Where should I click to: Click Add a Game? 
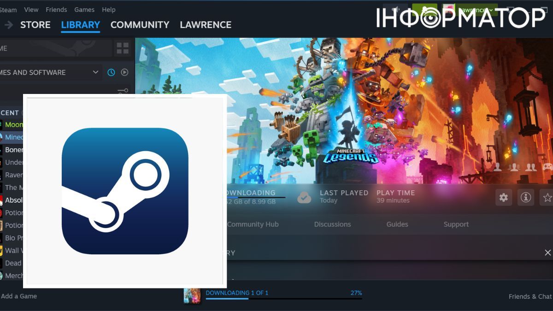tap(19, 296)
